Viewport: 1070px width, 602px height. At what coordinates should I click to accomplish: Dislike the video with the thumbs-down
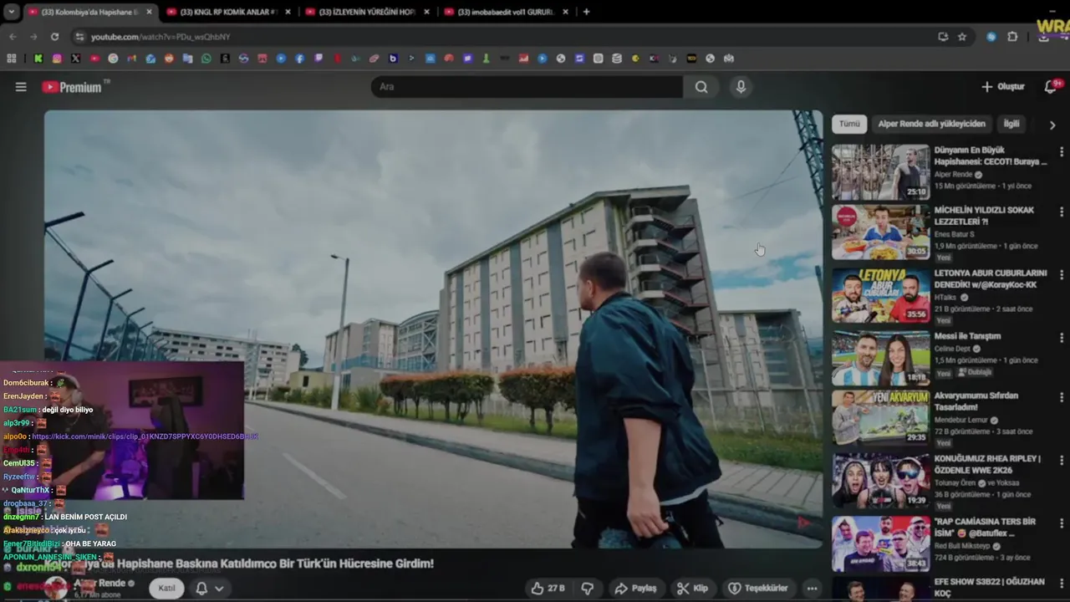pos(587,588)
